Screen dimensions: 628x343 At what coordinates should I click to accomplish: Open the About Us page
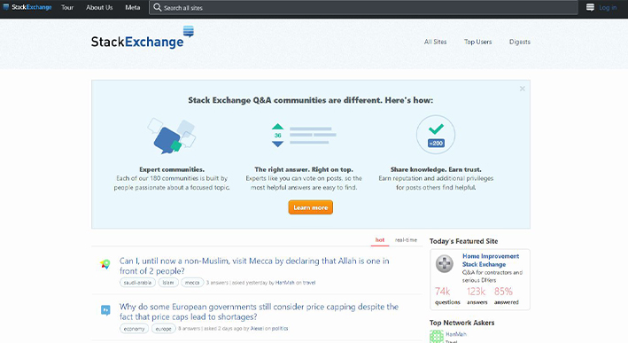point(99,8)
